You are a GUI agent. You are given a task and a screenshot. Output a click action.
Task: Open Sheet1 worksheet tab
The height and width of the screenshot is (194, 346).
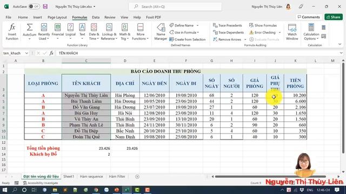coord(69,176)
